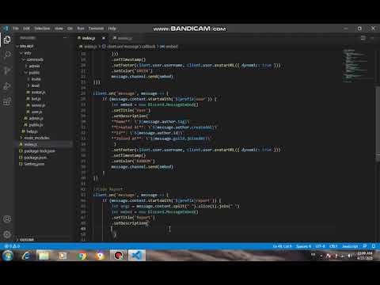380x285 pixels.
Task: Open the Go menu
Action: click(70, 28)
